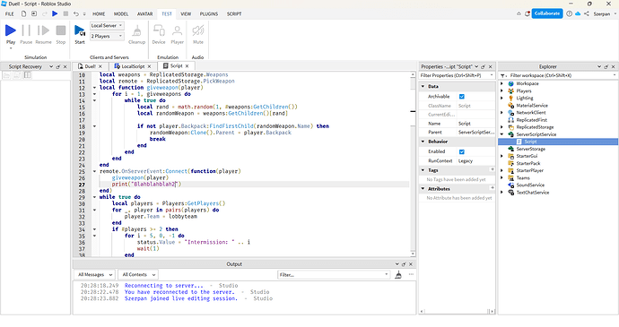Screen dimensions: 619x327
Task: Collapse the Data properties section
Action: coord(423,86)
